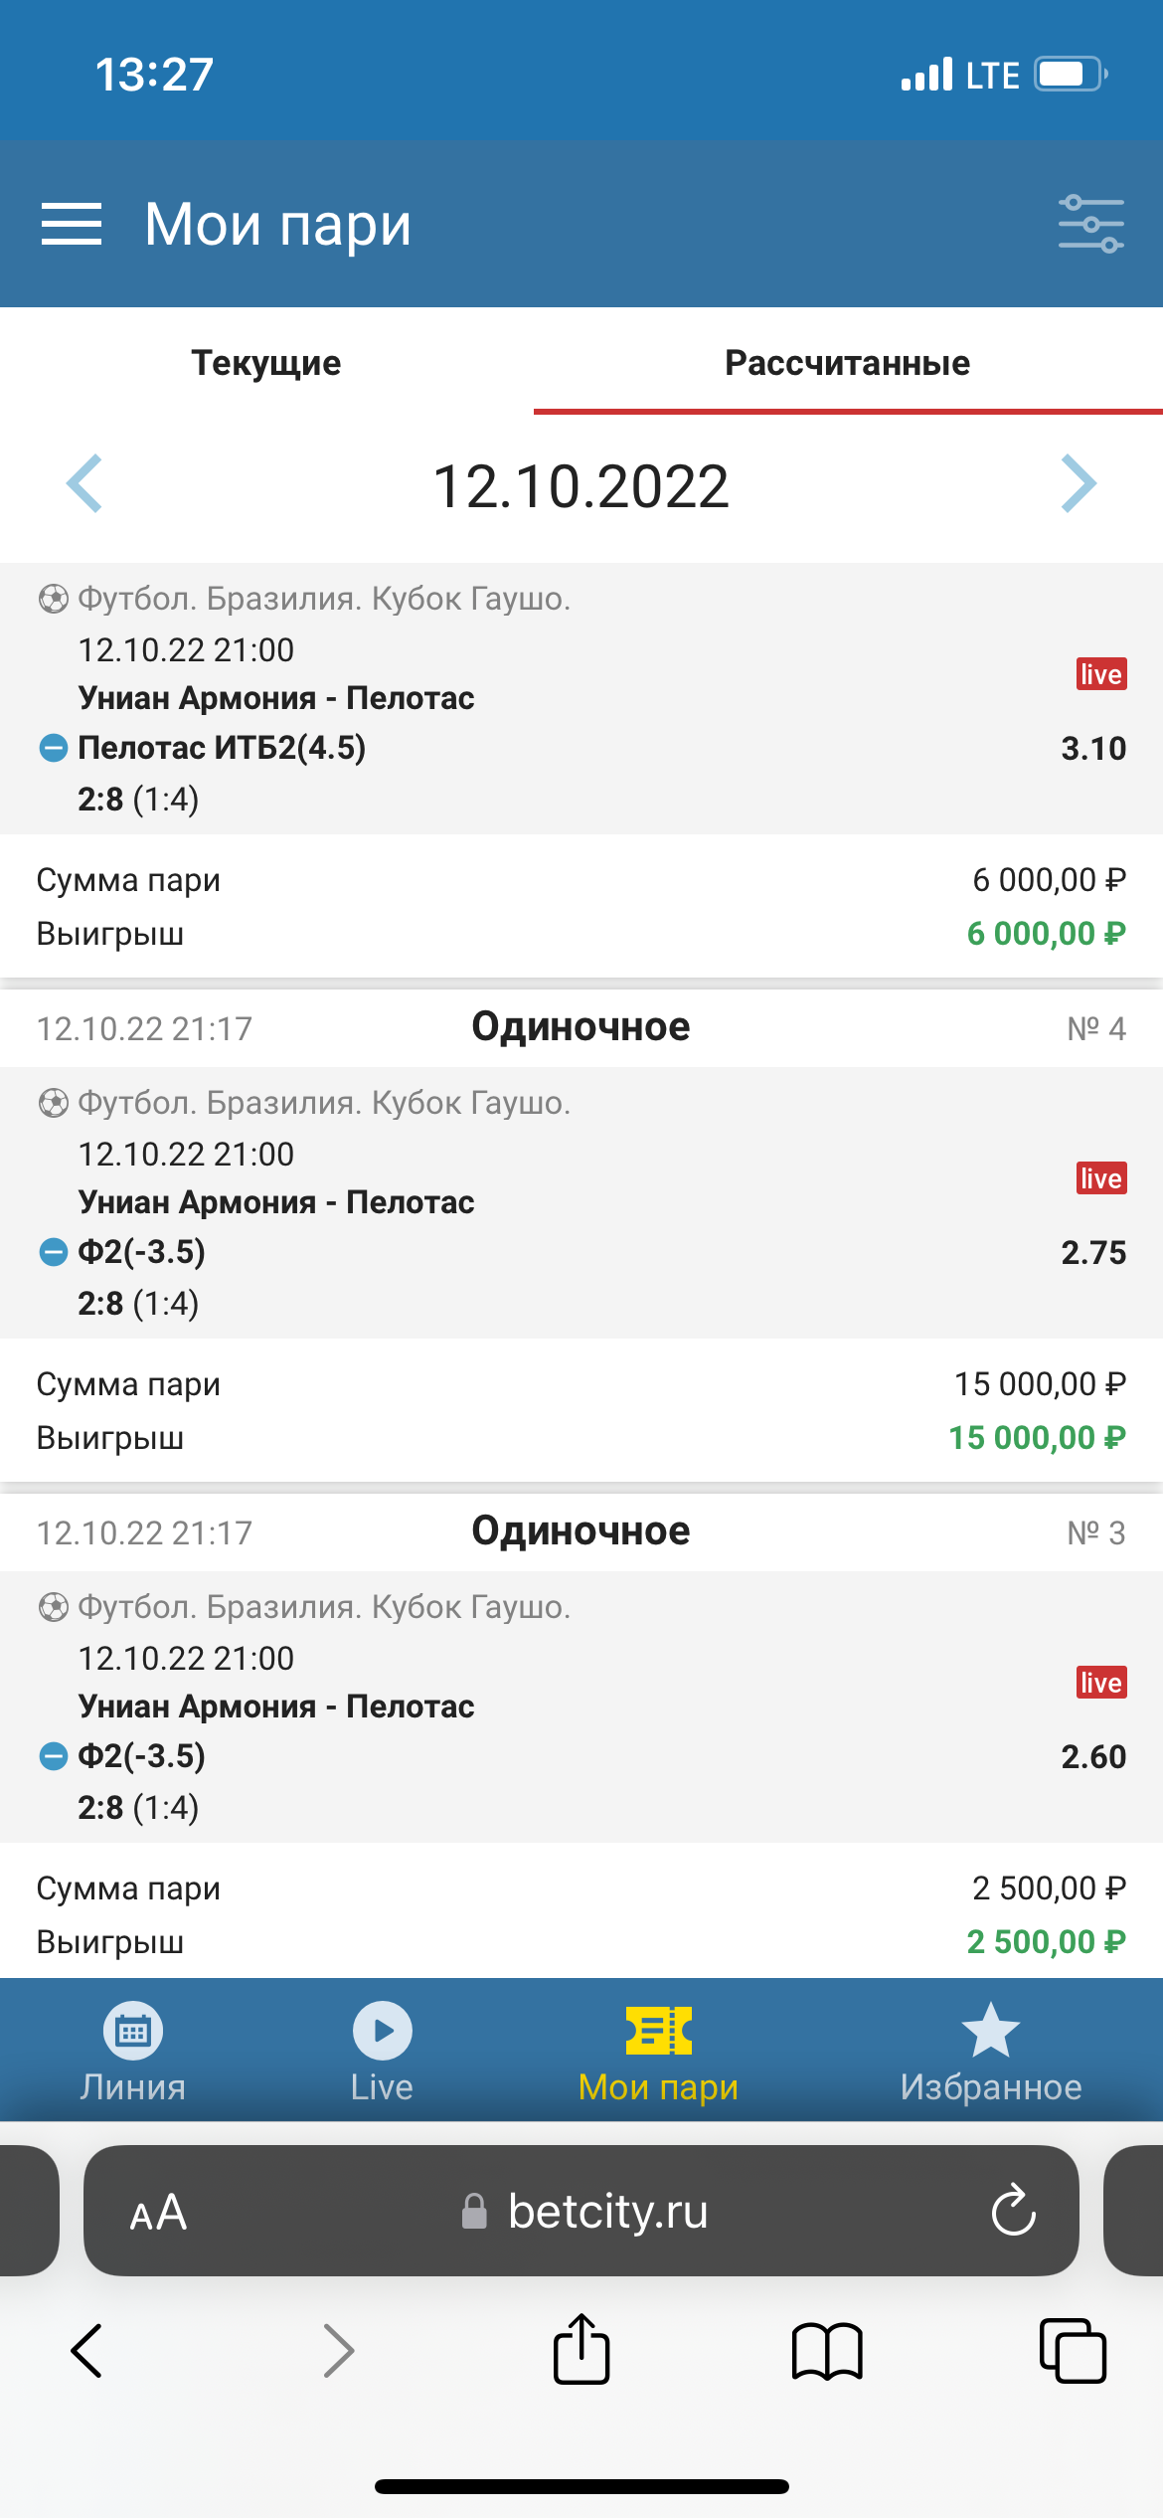Image resolution: width=1163 pixels, height=2518 pixels.
Task: Open bet № 4 Одиночное header
Action: pyautogui.click(x=581, y=1027)
